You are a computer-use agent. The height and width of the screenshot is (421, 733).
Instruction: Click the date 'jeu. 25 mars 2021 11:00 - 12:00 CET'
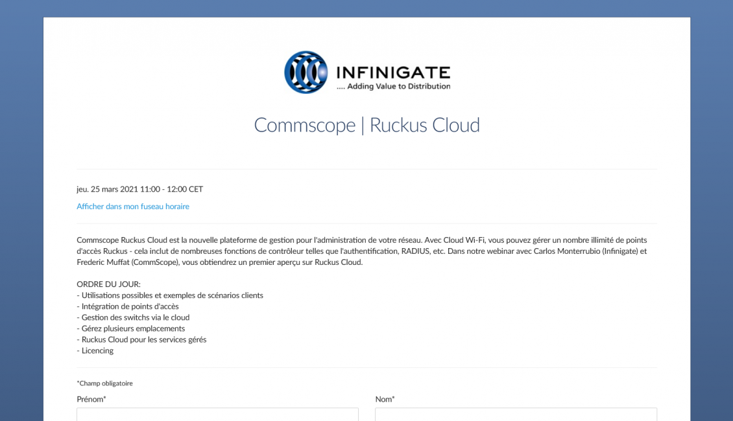tap(139, 189)
